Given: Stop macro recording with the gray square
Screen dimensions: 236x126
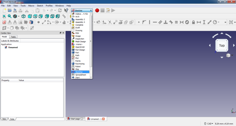Looking at the screenshot, I should coord(103,10).
